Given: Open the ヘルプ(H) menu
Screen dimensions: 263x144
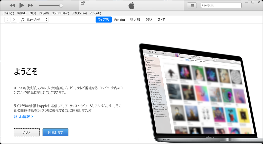Looking at the screenshot, I should click(x=96, y=13).
